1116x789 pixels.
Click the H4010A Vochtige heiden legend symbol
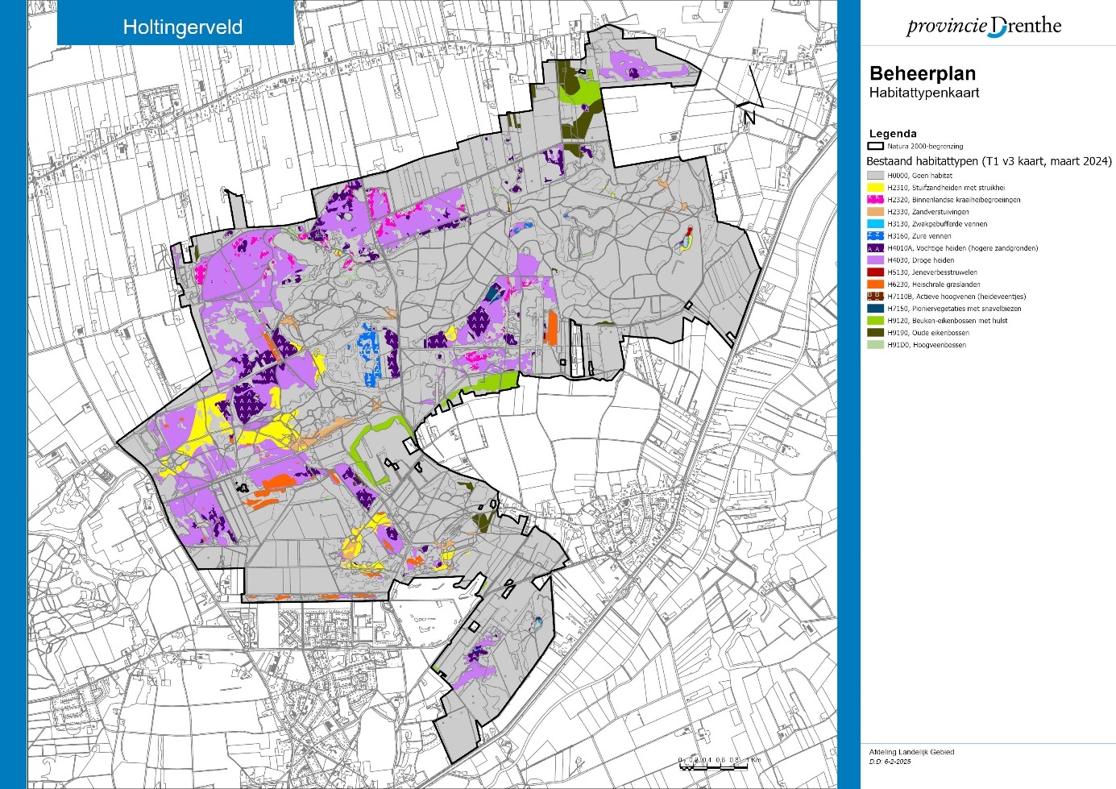[x=875, y=248]
